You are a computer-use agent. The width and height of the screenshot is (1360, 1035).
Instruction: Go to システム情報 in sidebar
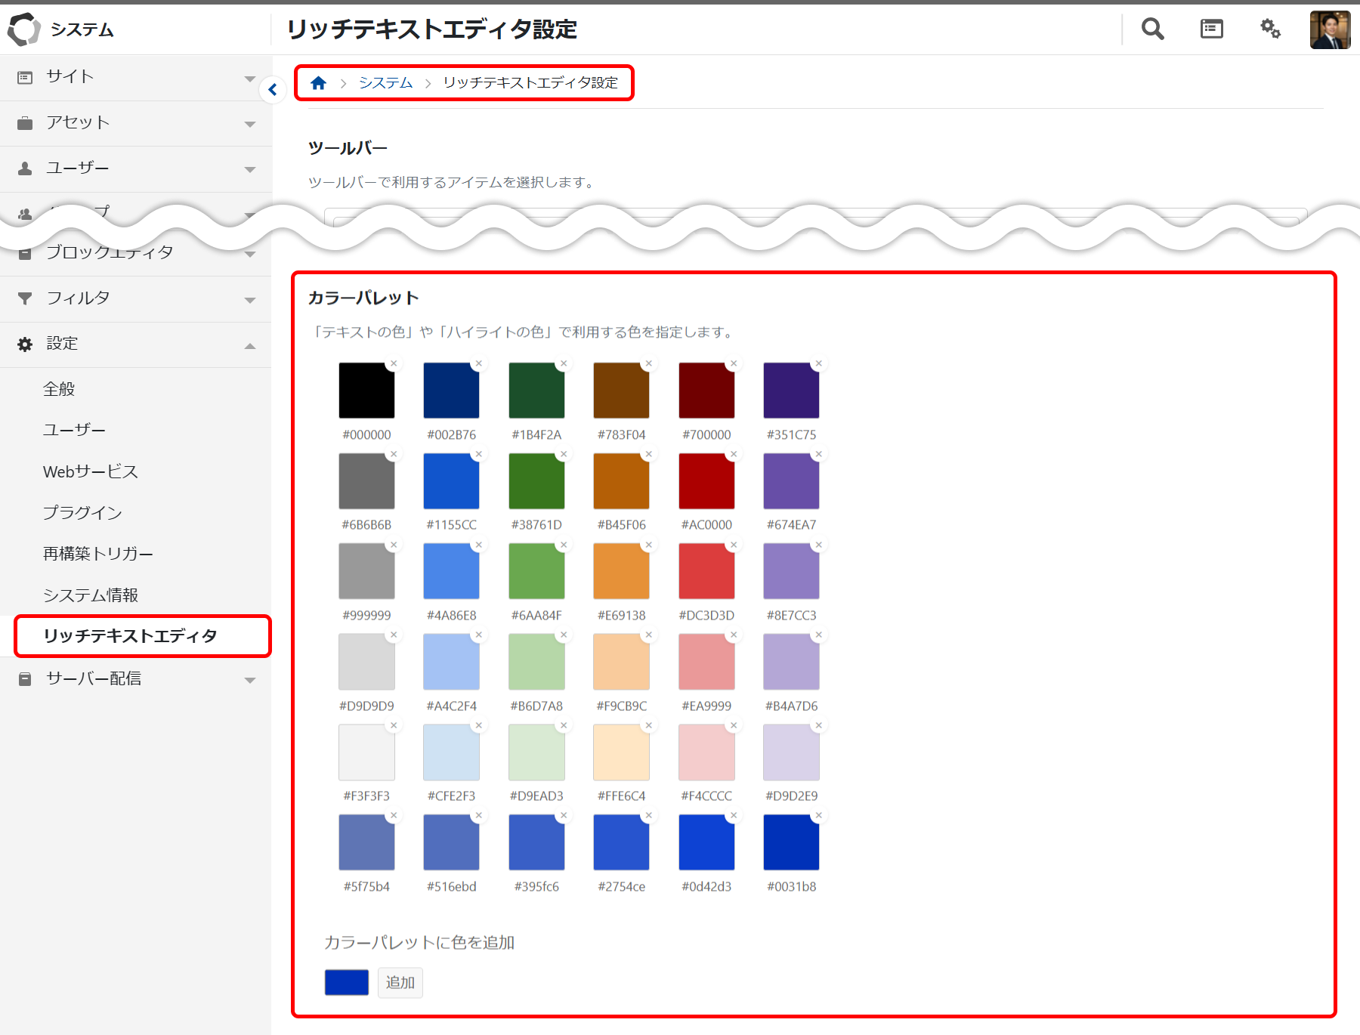pos(91,595)
